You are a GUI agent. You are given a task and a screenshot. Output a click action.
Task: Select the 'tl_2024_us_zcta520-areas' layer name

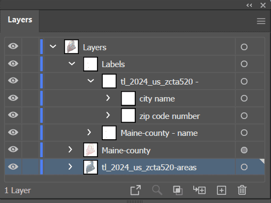(x=149, y=168)
